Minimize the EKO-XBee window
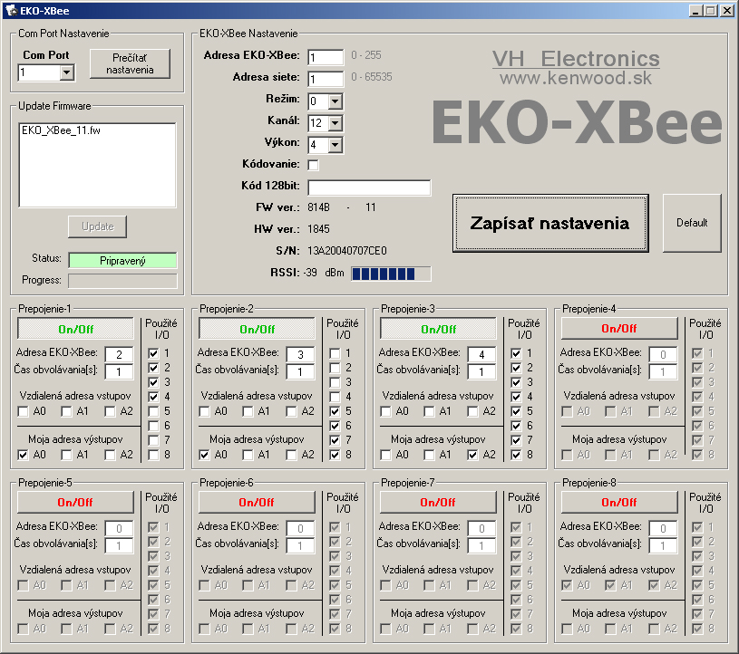 [x=695, y=10]
